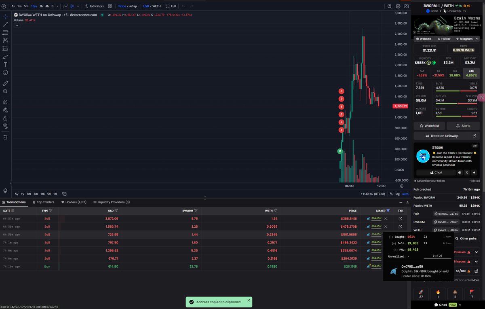
Task: Remove drawings with trash icon
Action: tap(5, 137)
